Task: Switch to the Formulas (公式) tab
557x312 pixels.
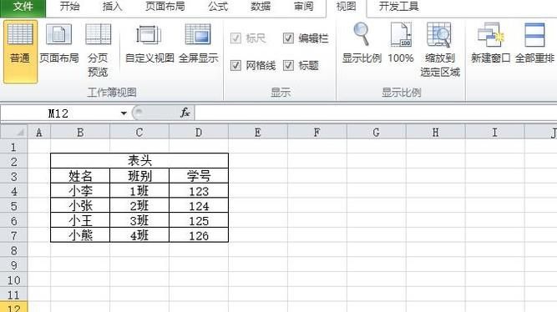Action: [x=218, y=7]
